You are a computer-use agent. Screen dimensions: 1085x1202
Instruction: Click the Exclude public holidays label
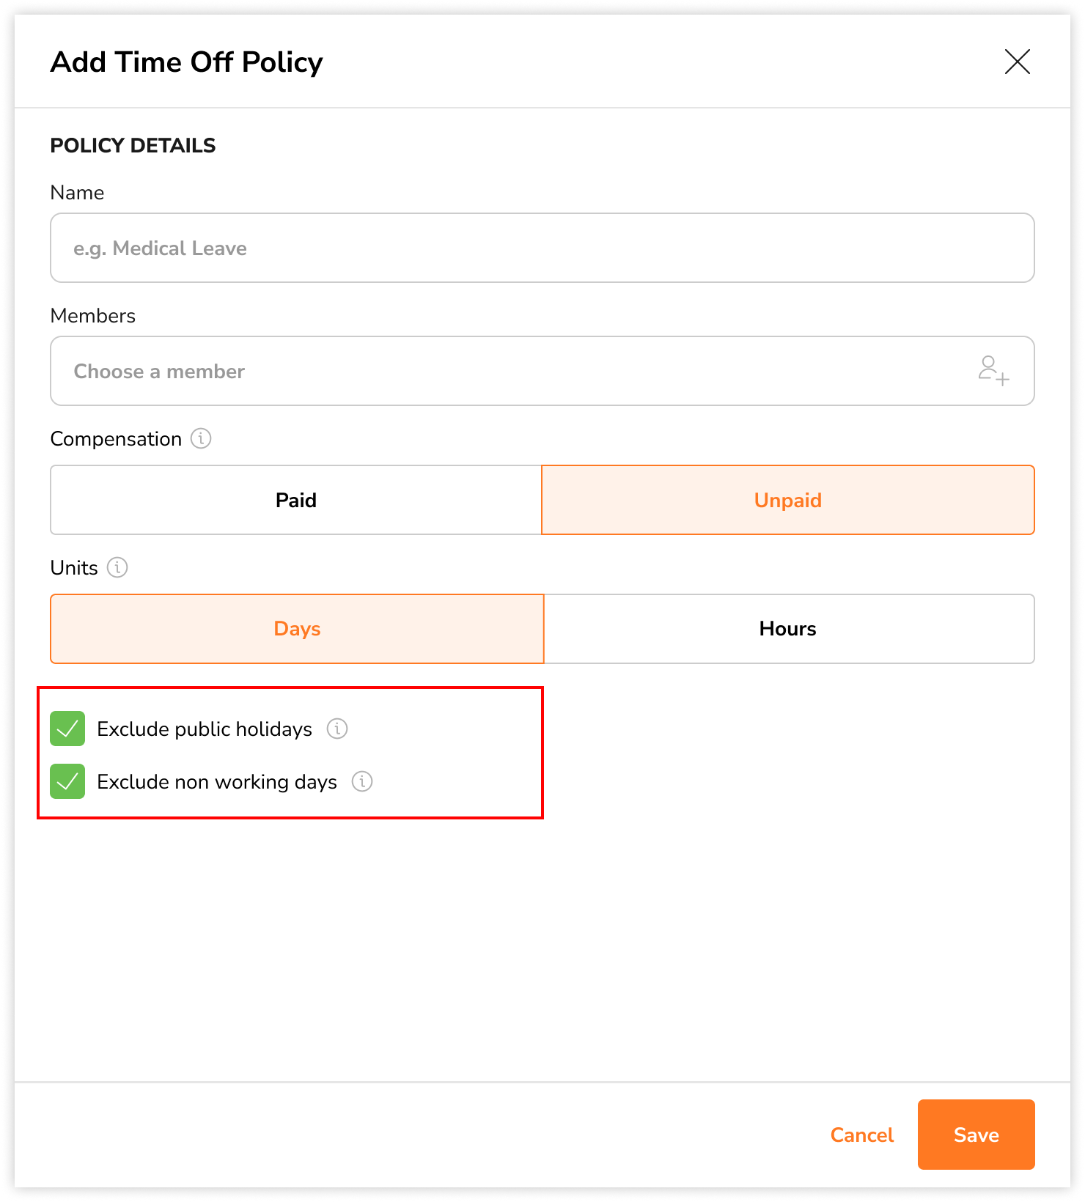(x=205, y=729)
